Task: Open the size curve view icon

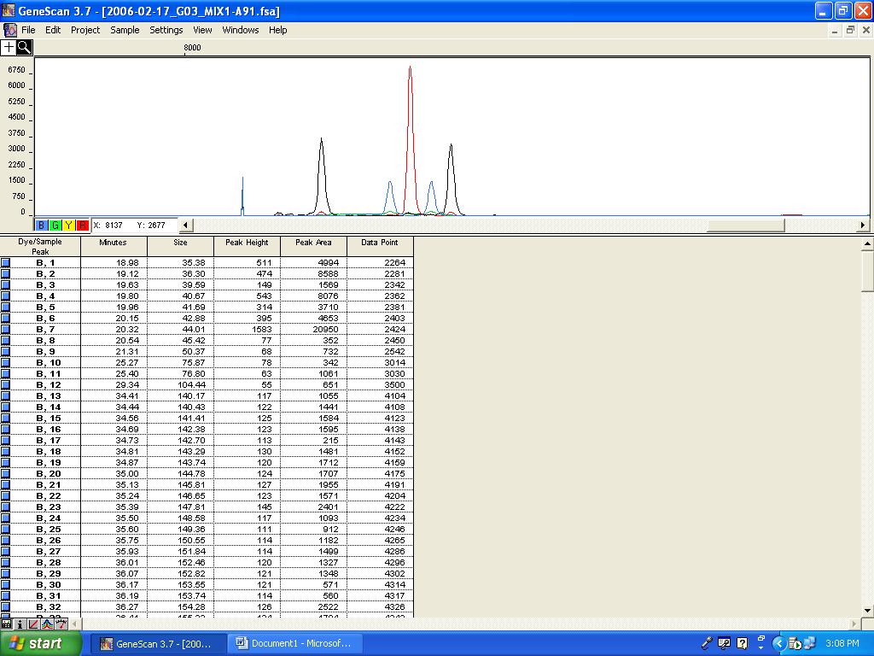Action: point(33,624)
